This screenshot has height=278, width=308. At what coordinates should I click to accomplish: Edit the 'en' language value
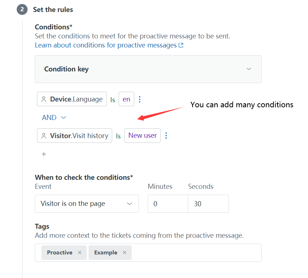pyautogui.click(x=126, y=99)
